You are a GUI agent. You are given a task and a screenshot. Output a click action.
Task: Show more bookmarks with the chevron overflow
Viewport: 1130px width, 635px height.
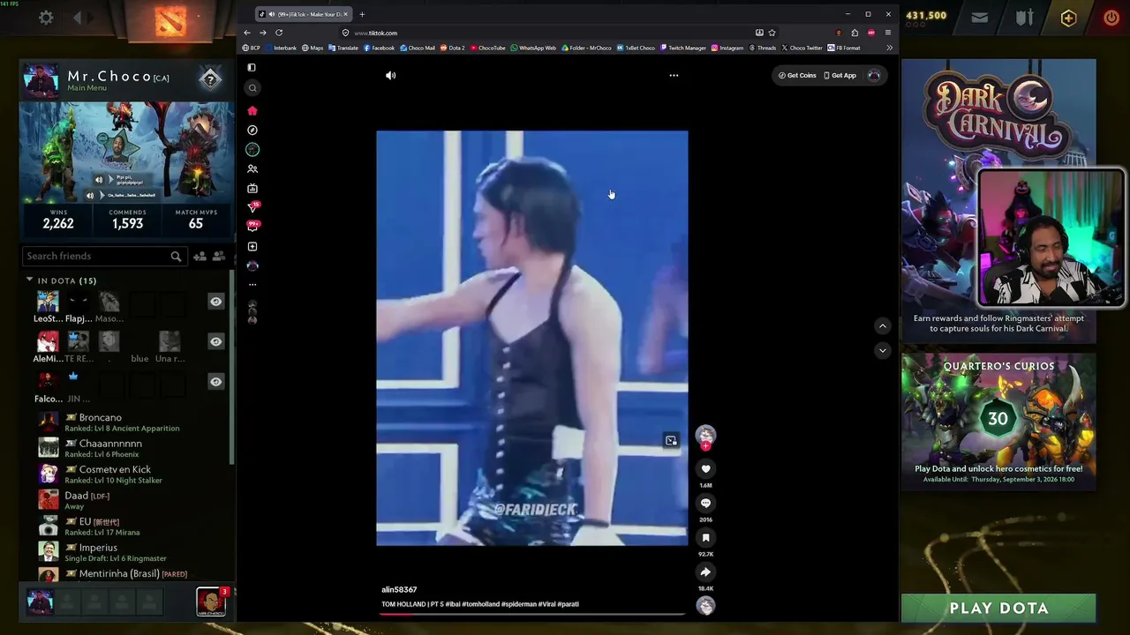[x=889, y=48]
